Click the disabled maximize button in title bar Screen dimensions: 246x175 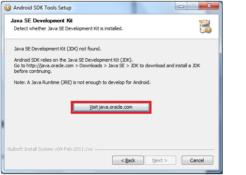pyautogui.click(x=193, y=6)
